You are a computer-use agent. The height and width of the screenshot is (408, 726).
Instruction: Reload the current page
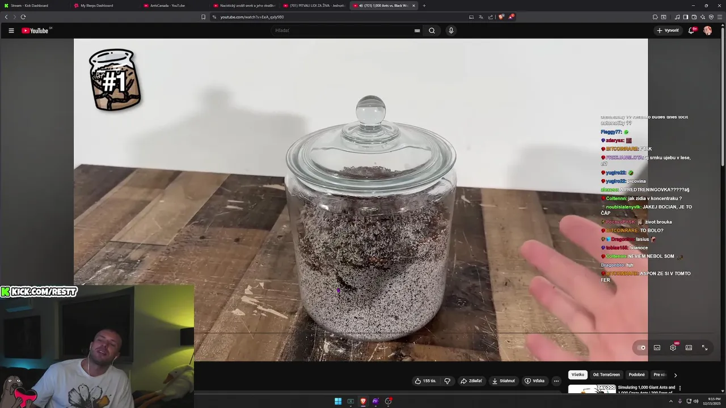tap(23, 17)
